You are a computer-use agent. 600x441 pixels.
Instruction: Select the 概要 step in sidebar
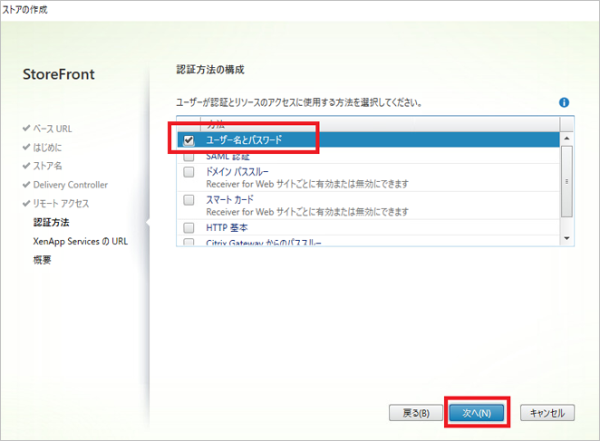coord(43,260)
